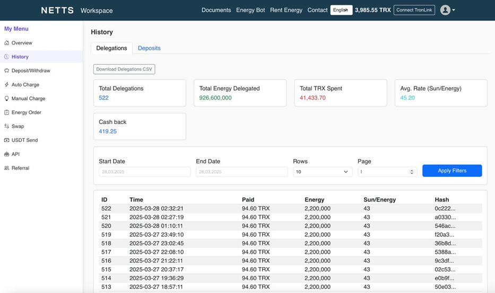Viewport: 495px width, 293px height.
Task: Click the Energy Order clipboard icon
Action: 6,112
